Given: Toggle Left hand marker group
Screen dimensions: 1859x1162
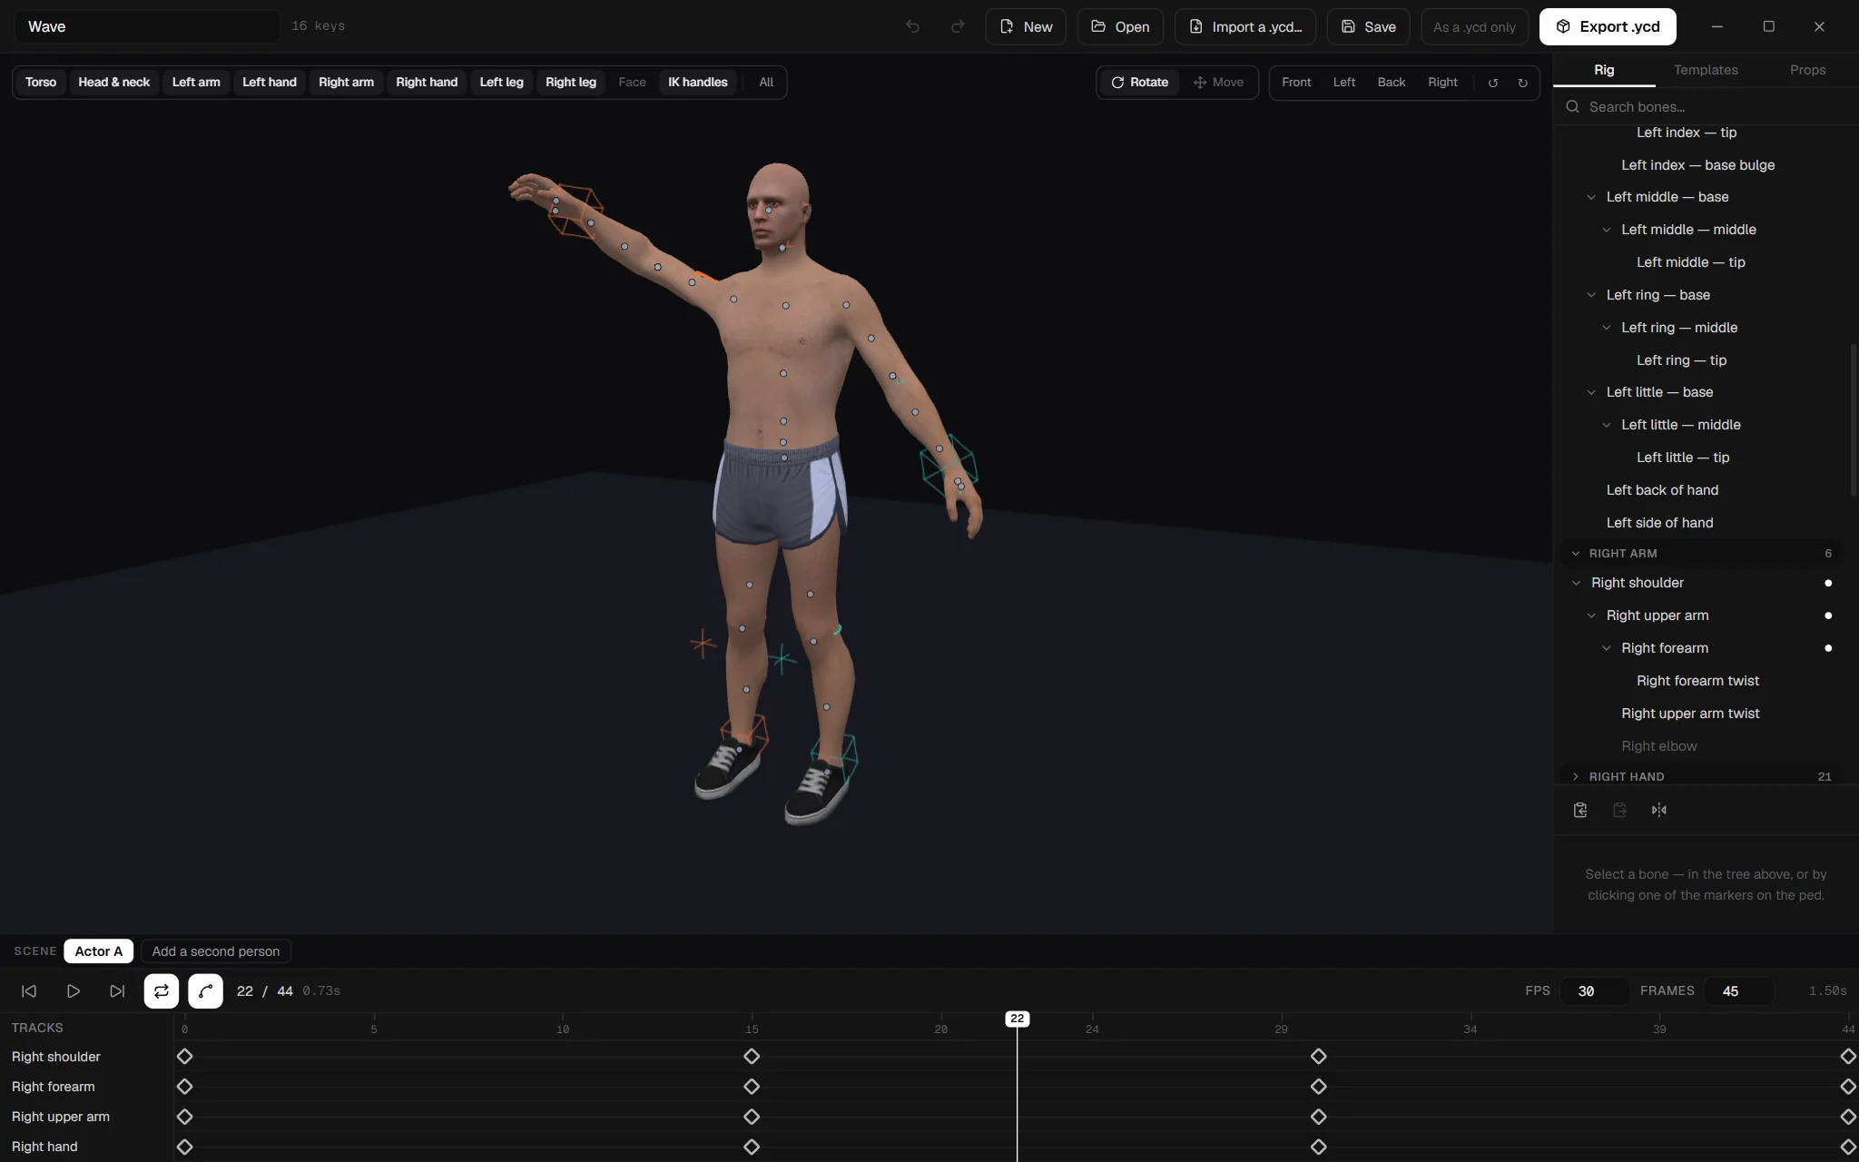Looking at the screenshot, I should click(x=270, y=82).
